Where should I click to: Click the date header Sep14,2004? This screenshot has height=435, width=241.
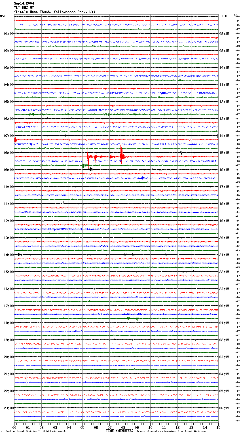(24, 3)
